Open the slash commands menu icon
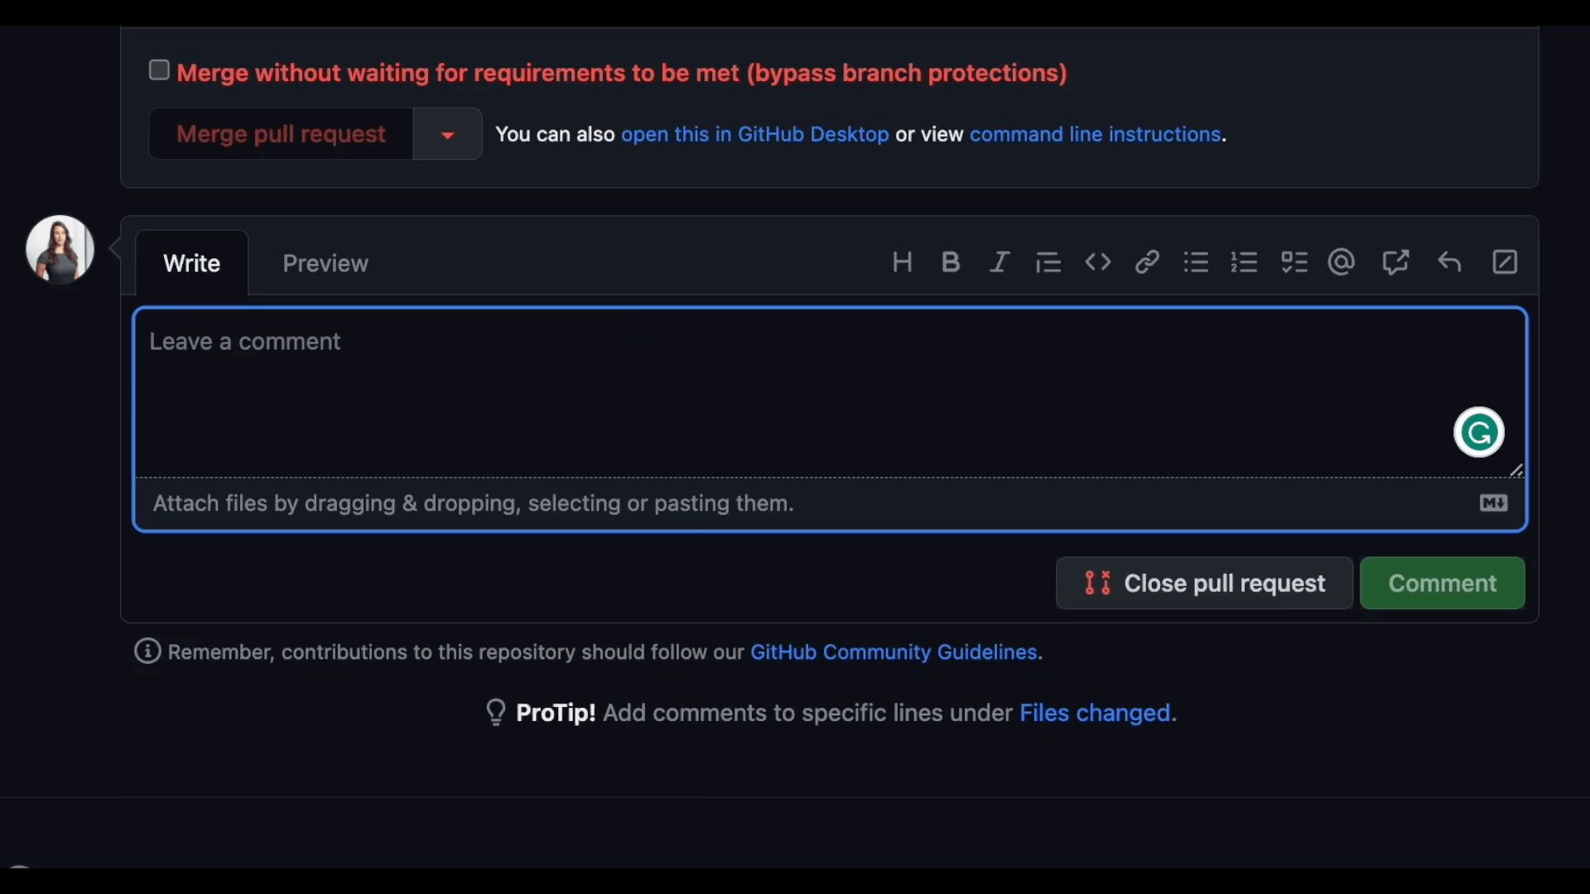Viewport: 1590px width, 894px height. coord(1505,262)
